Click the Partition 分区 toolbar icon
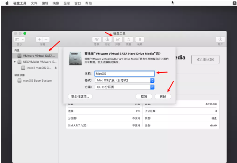 tap(107, 39)
